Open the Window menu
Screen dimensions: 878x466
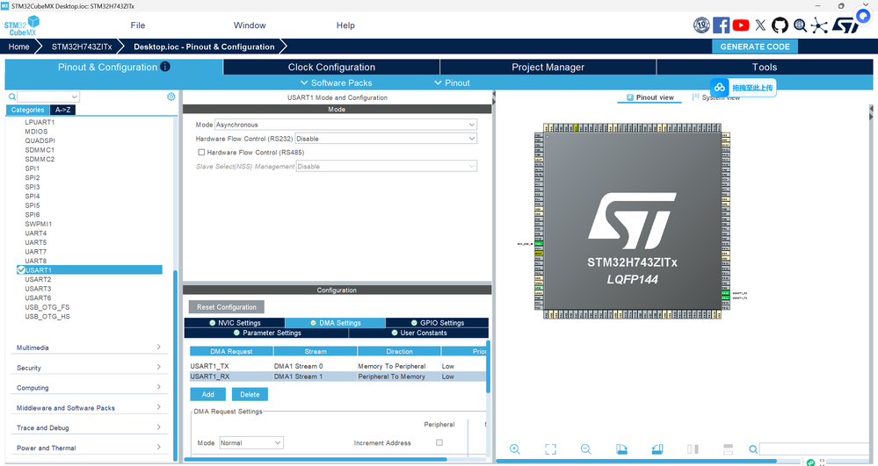point(250,25)
